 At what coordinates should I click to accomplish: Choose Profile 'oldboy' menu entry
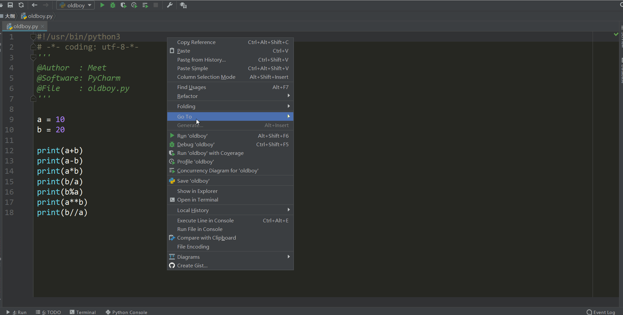coord(230,161)
